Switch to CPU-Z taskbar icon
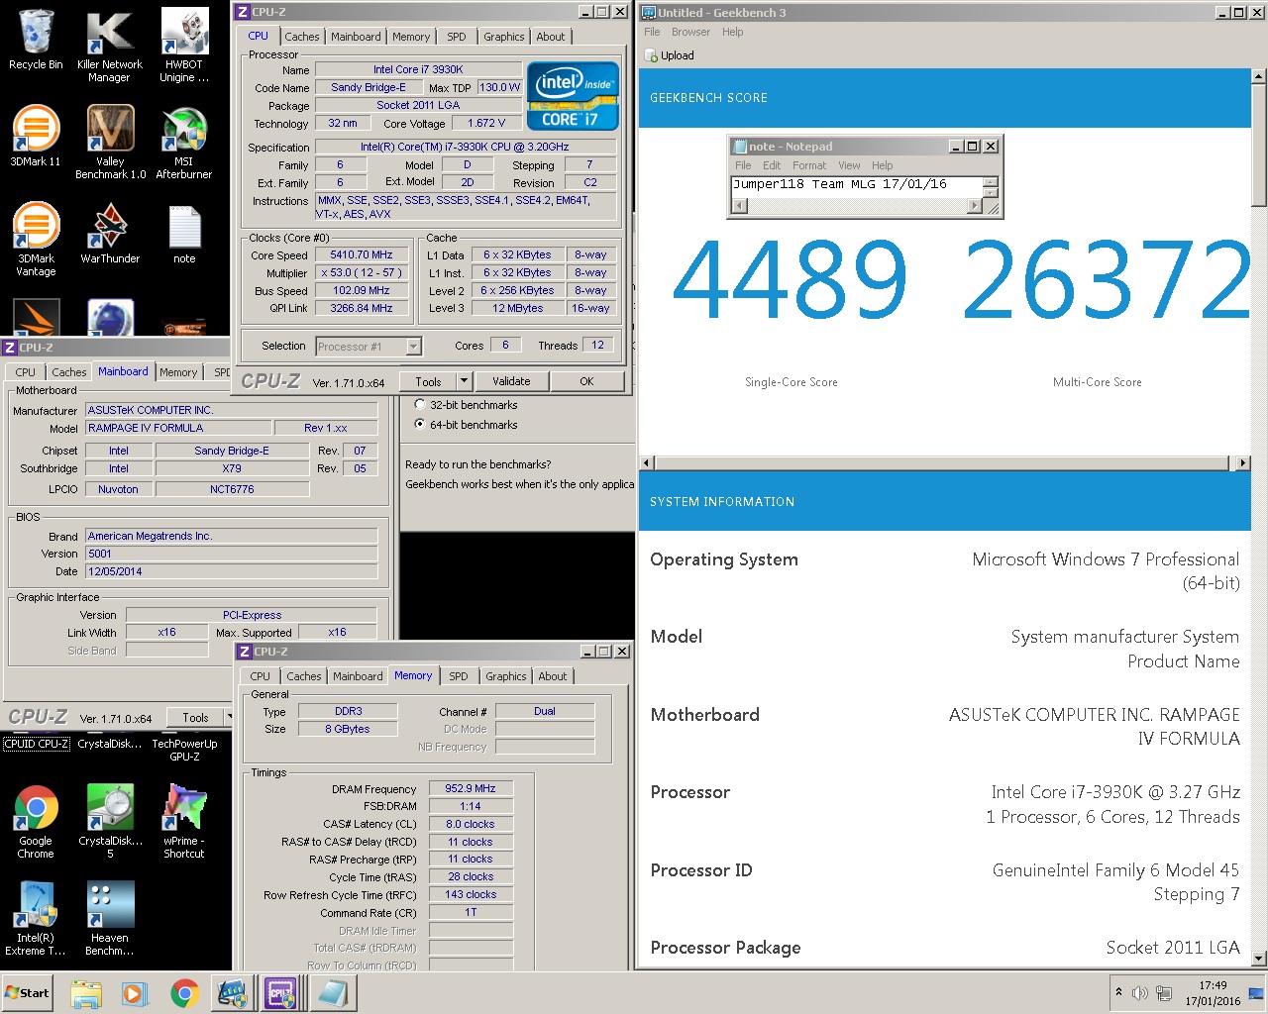Viewport: 1268px width, 1014px height. pos(281,993)
